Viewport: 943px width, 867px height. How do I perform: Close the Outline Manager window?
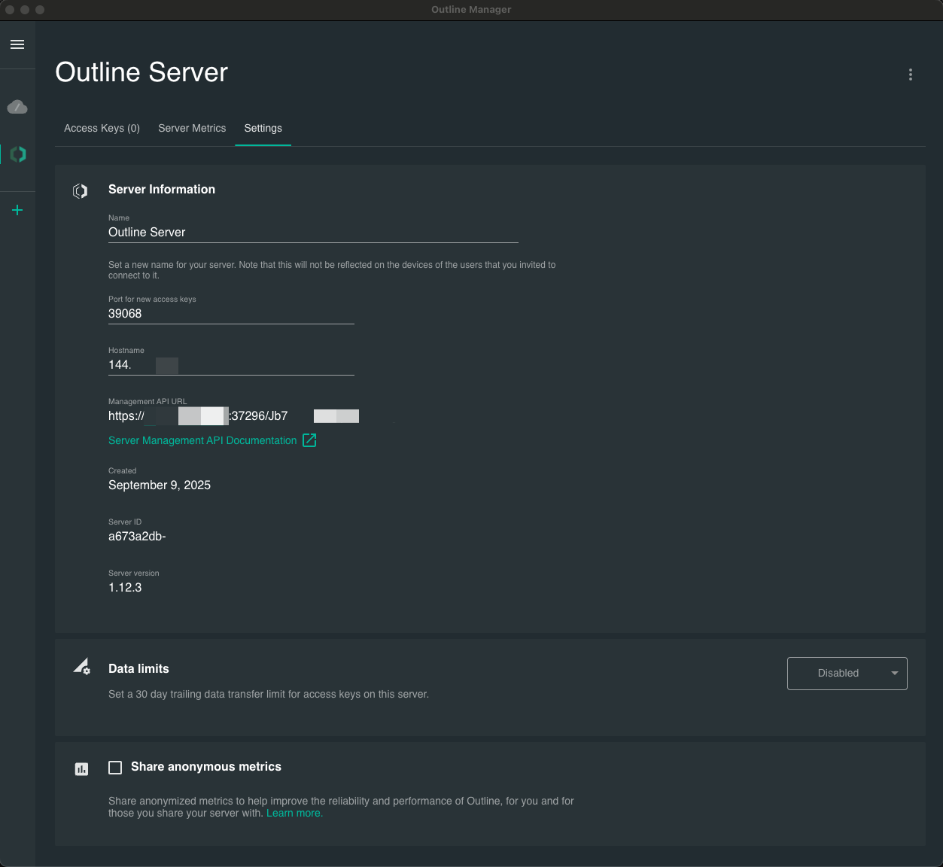pos(10,10)
